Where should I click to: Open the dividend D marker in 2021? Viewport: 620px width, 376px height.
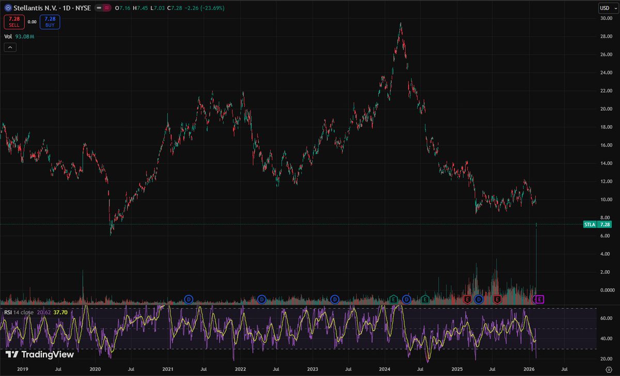[189, 299]
